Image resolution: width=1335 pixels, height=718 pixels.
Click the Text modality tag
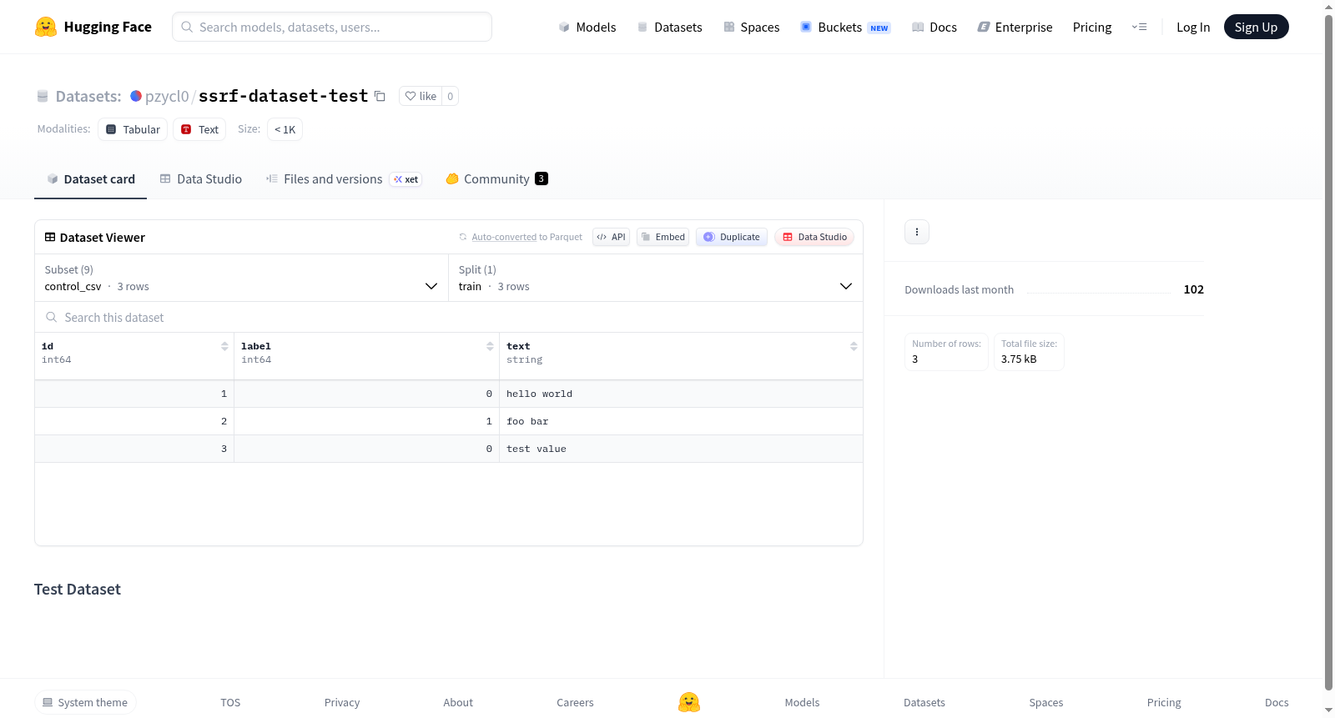coord(199,129)
